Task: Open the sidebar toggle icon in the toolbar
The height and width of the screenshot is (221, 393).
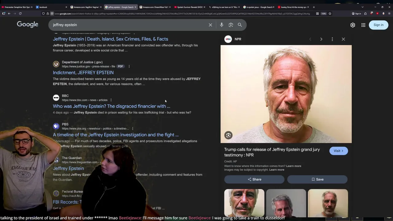Action: coord(4,14)
